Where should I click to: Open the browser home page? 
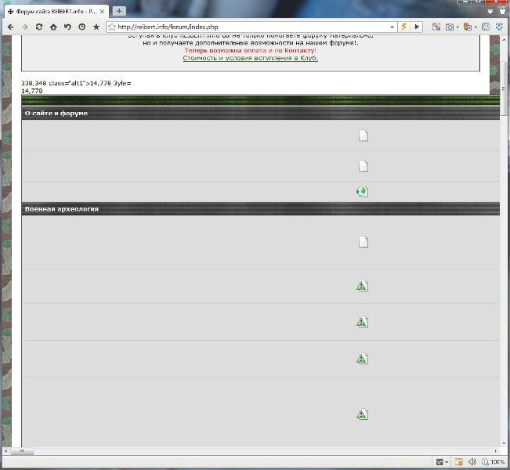53,27
